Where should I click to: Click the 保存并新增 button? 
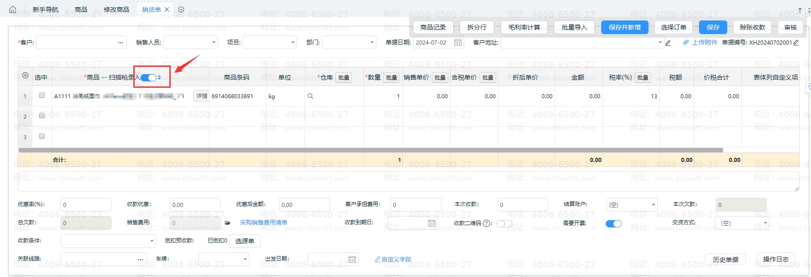click(624, 27)
